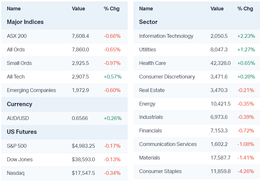Image resolution: width=262 pixels, height=182 pixels.
Task: Open the Emerging Companies index
Action: point(31,90)
